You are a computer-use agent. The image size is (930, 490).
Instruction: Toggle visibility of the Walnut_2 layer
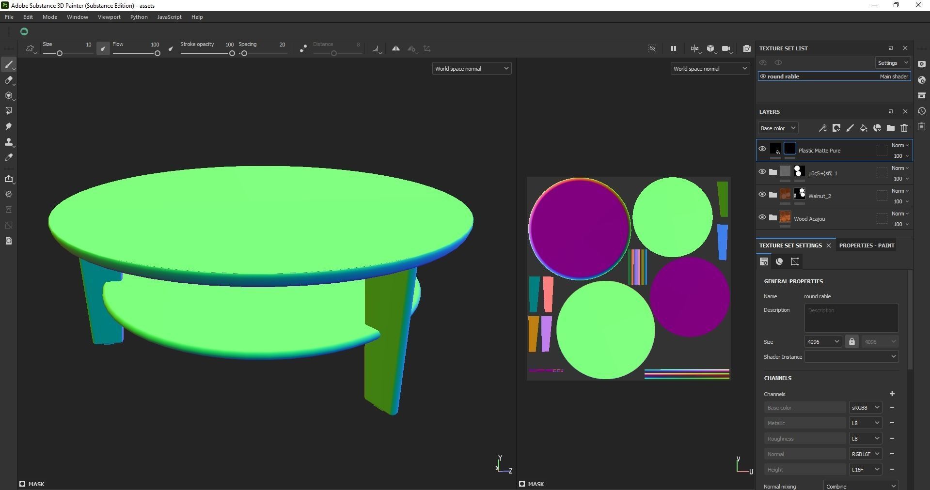(762, 195)
